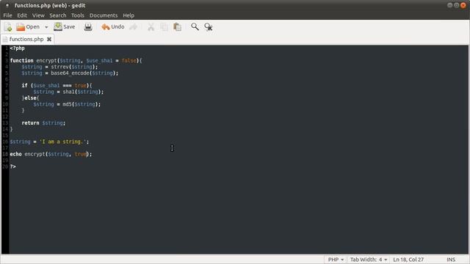Print the document using the printer icon
The height and width of the screenshot is (264, 470).
[x=88, y=27]
